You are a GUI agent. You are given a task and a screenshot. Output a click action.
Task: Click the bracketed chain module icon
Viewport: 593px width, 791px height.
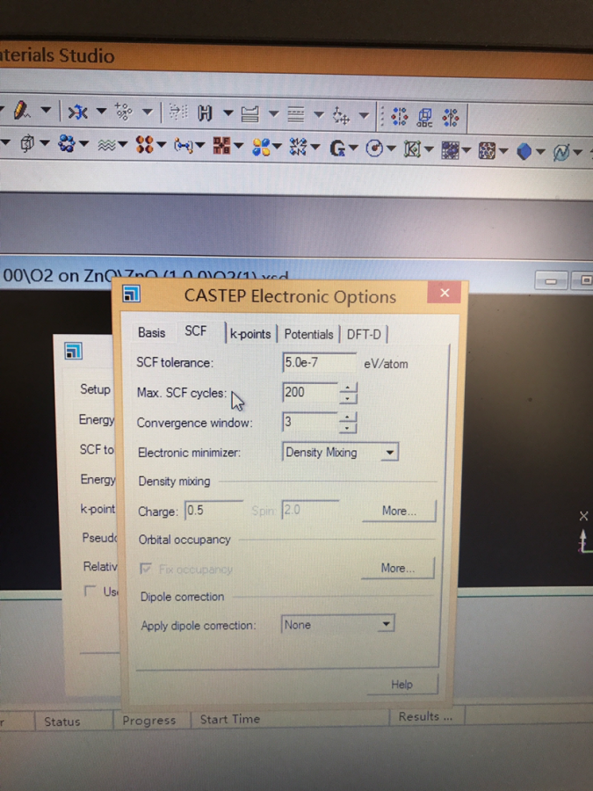pos(183,146)
